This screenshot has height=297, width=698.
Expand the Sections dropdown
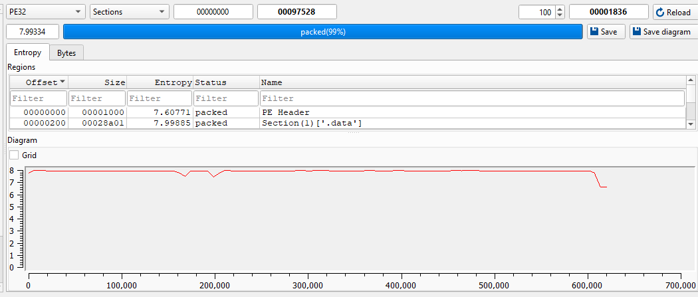pyautogui.click(x=129, y=12)
